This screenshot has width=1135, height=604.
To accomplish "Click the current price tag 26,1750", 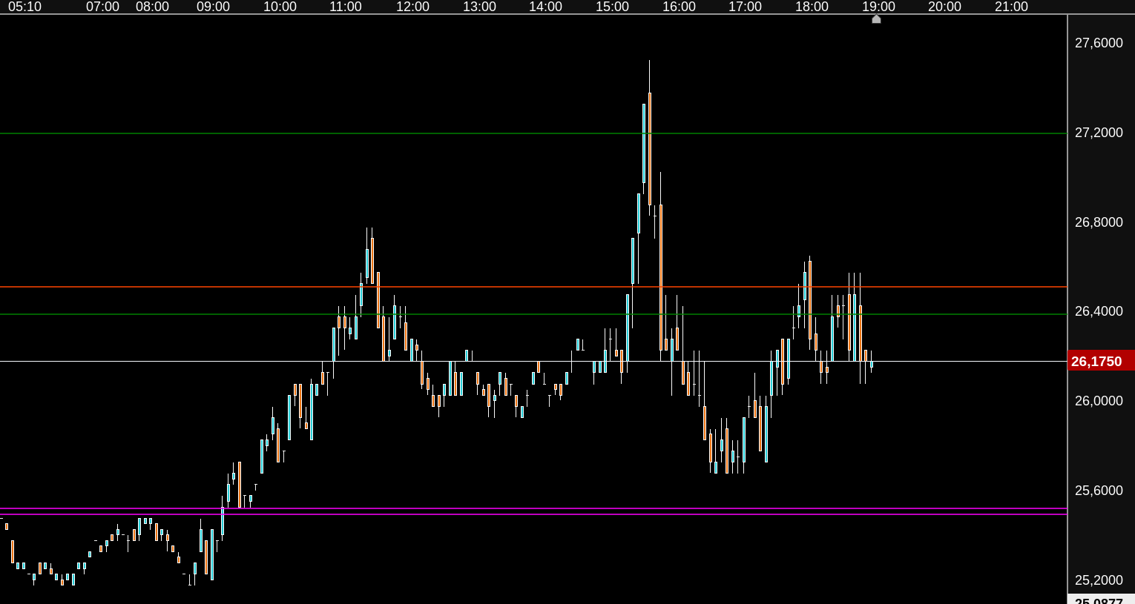I will click(1101, 361).
